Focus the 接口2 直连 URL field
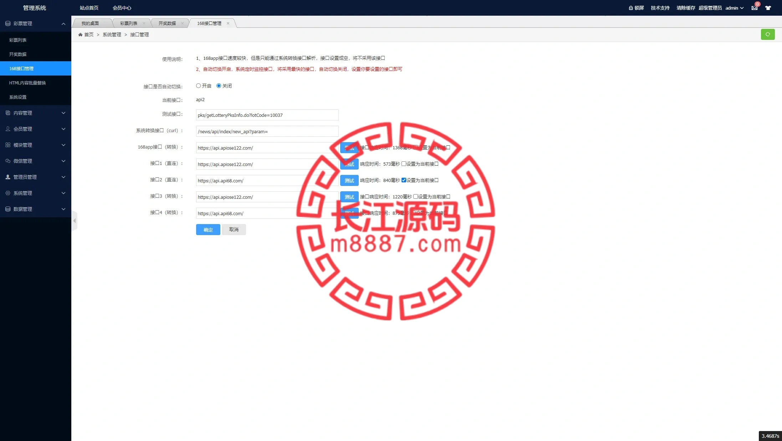 [267, 181]
